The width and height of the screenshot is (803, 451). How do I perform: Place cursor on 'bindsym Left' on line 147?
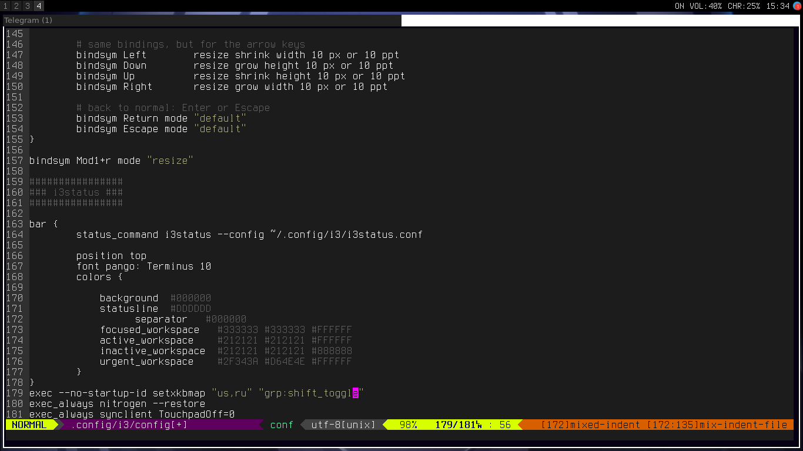pyautogui.click(x=111, y=55)
